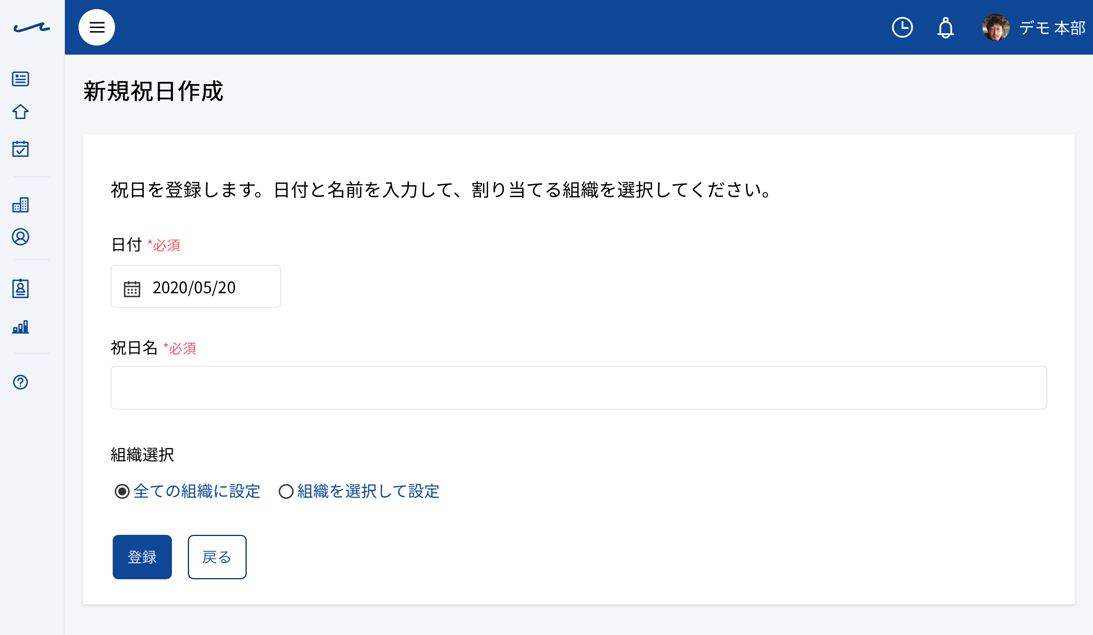1093x635 pixels.
Task: Click the 祝日名 text input field
Action: (579, 388)
